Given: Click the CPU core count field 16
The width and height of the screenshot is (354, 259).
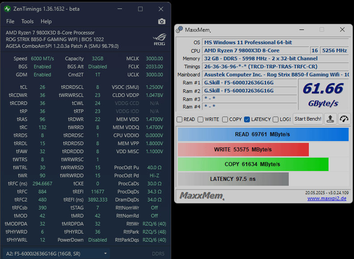Looking at the screenshot, I should 315,50.
